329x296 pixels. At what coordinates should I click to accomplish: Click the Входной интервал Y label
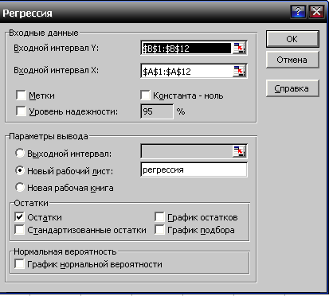(57, 49)
